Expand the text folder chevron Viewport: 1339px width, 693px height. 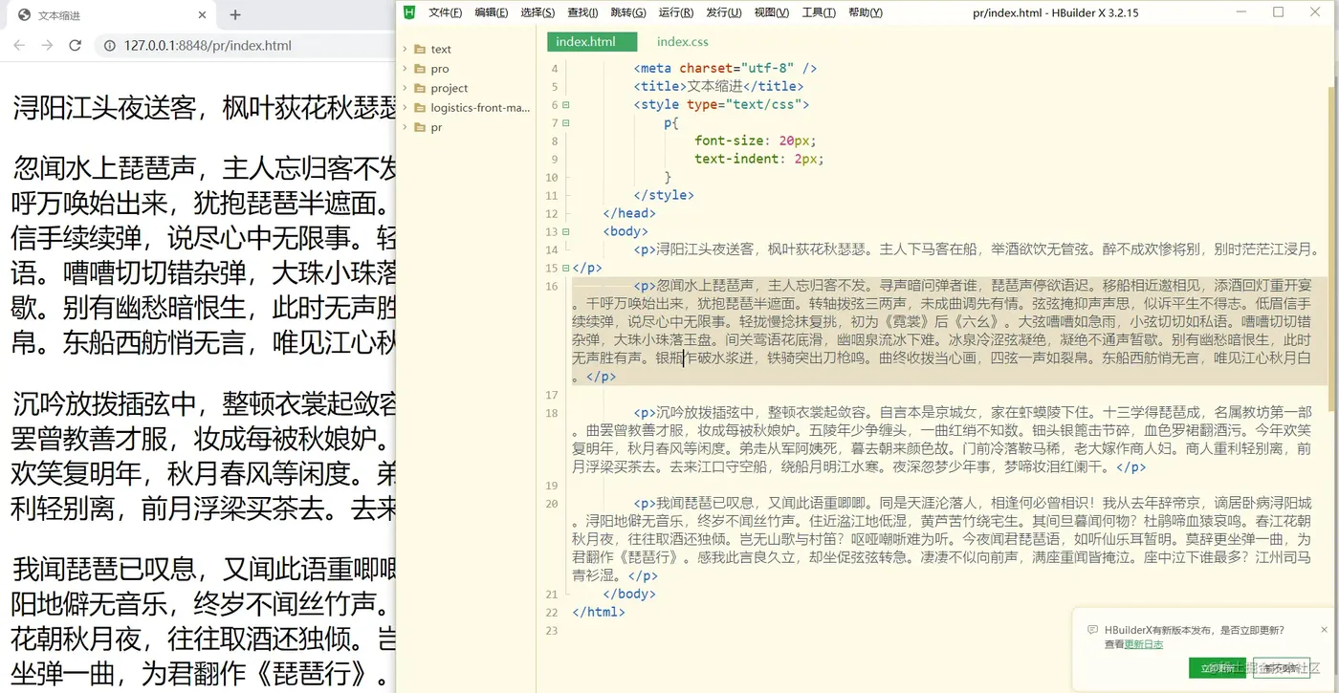point(406,49)
